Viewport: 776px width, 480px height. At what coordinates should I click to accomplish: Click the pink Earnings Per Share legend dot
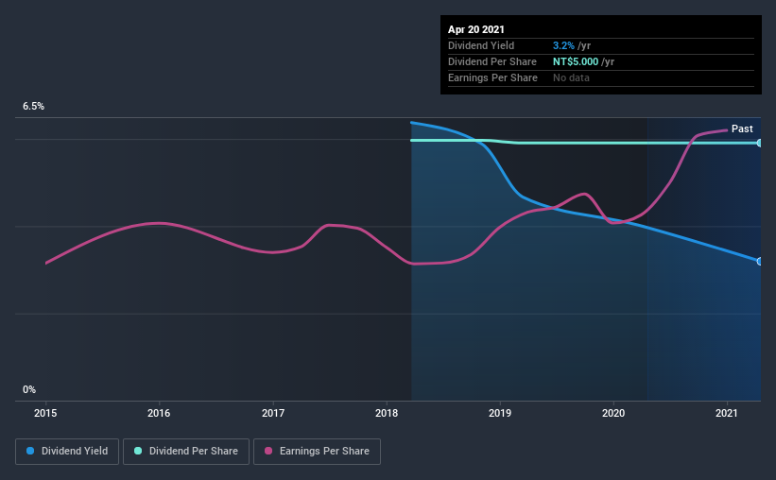[x=268, y=451]
